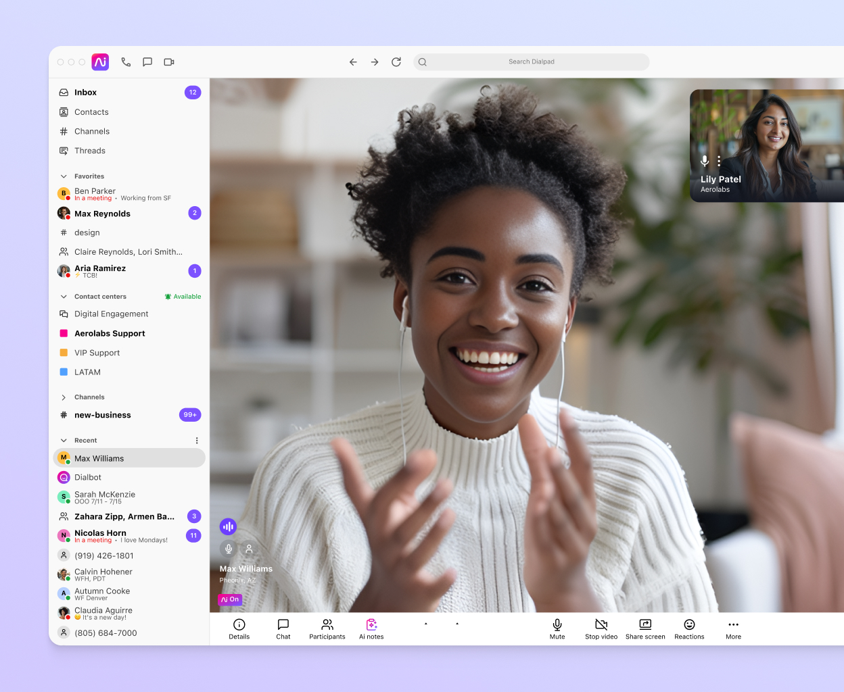Image resolution: width=844 pixels, height=692 pixels.
Task: Mute your microphone in the call controls
Action: (x=557, y=625)
